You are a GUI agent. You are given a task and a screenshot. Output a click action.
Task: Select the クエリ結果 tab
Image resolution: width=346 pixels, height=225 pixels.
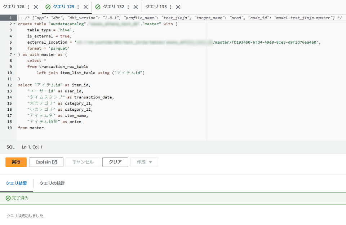tap(16, 183)
